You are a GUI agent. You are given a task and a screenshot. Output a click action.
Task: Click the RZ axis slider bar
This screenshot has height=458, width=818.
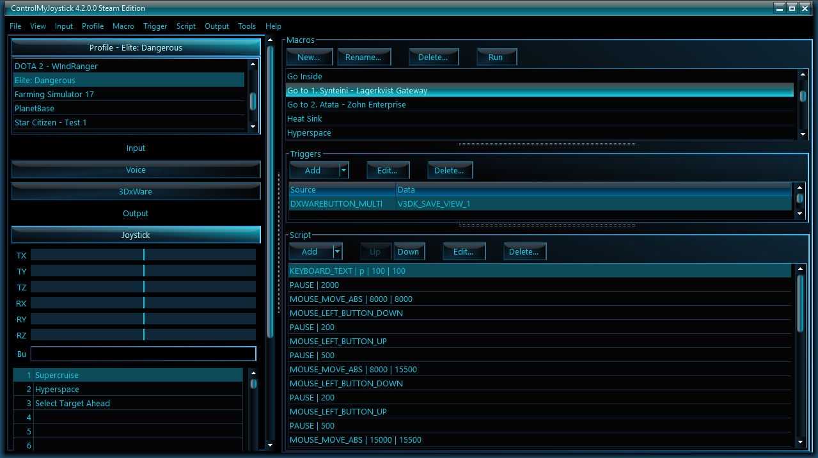coord(143,335)
